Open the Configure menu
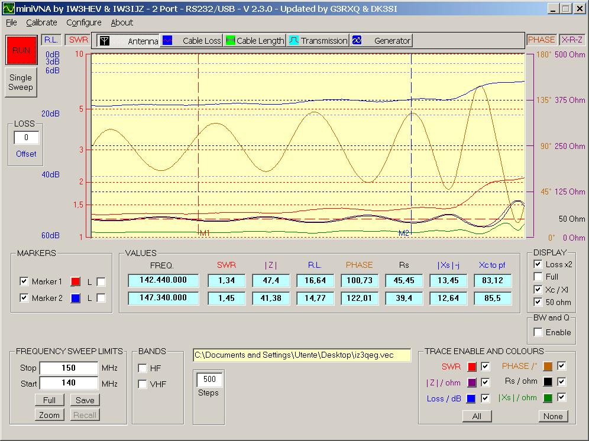The height and width of the screenshot is (441, 589). [84, 22]
